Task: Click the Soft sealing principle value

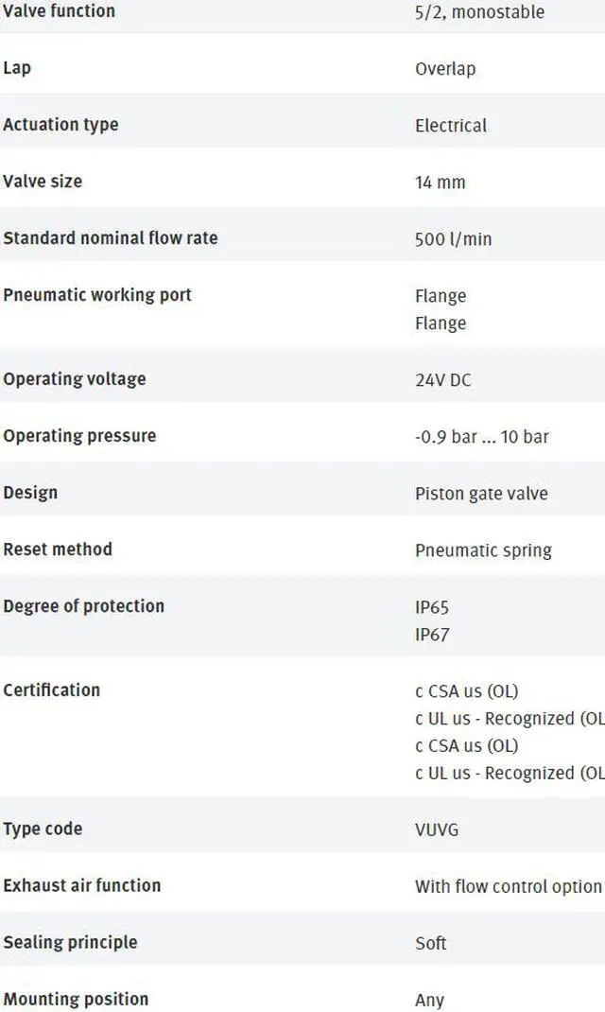Action: coord(430,943)
